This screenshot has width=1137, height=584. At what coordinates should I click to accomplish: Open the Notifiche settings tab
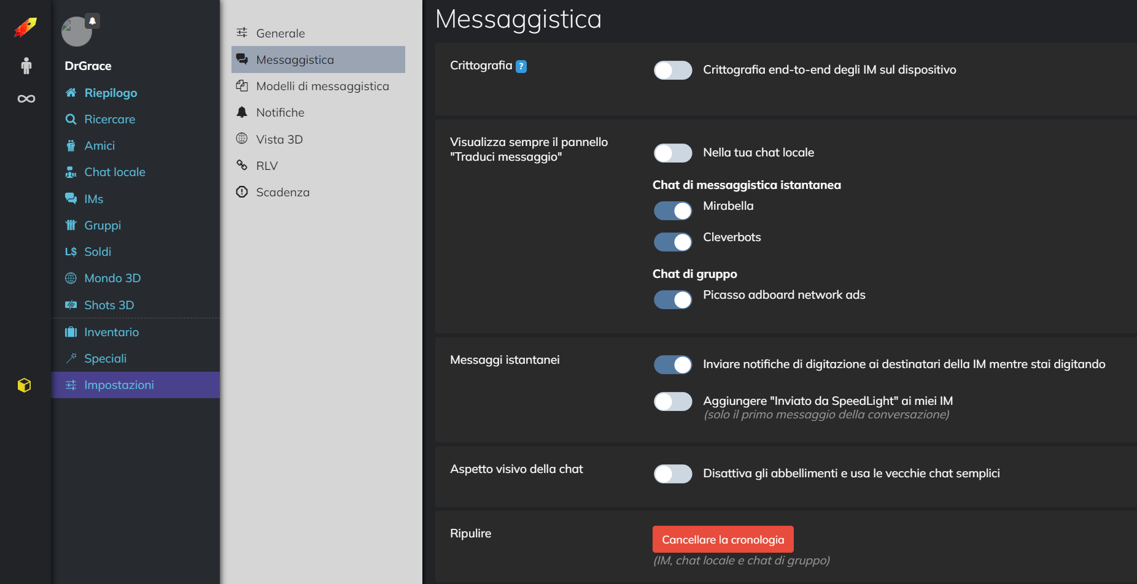[x=280, y=112]
